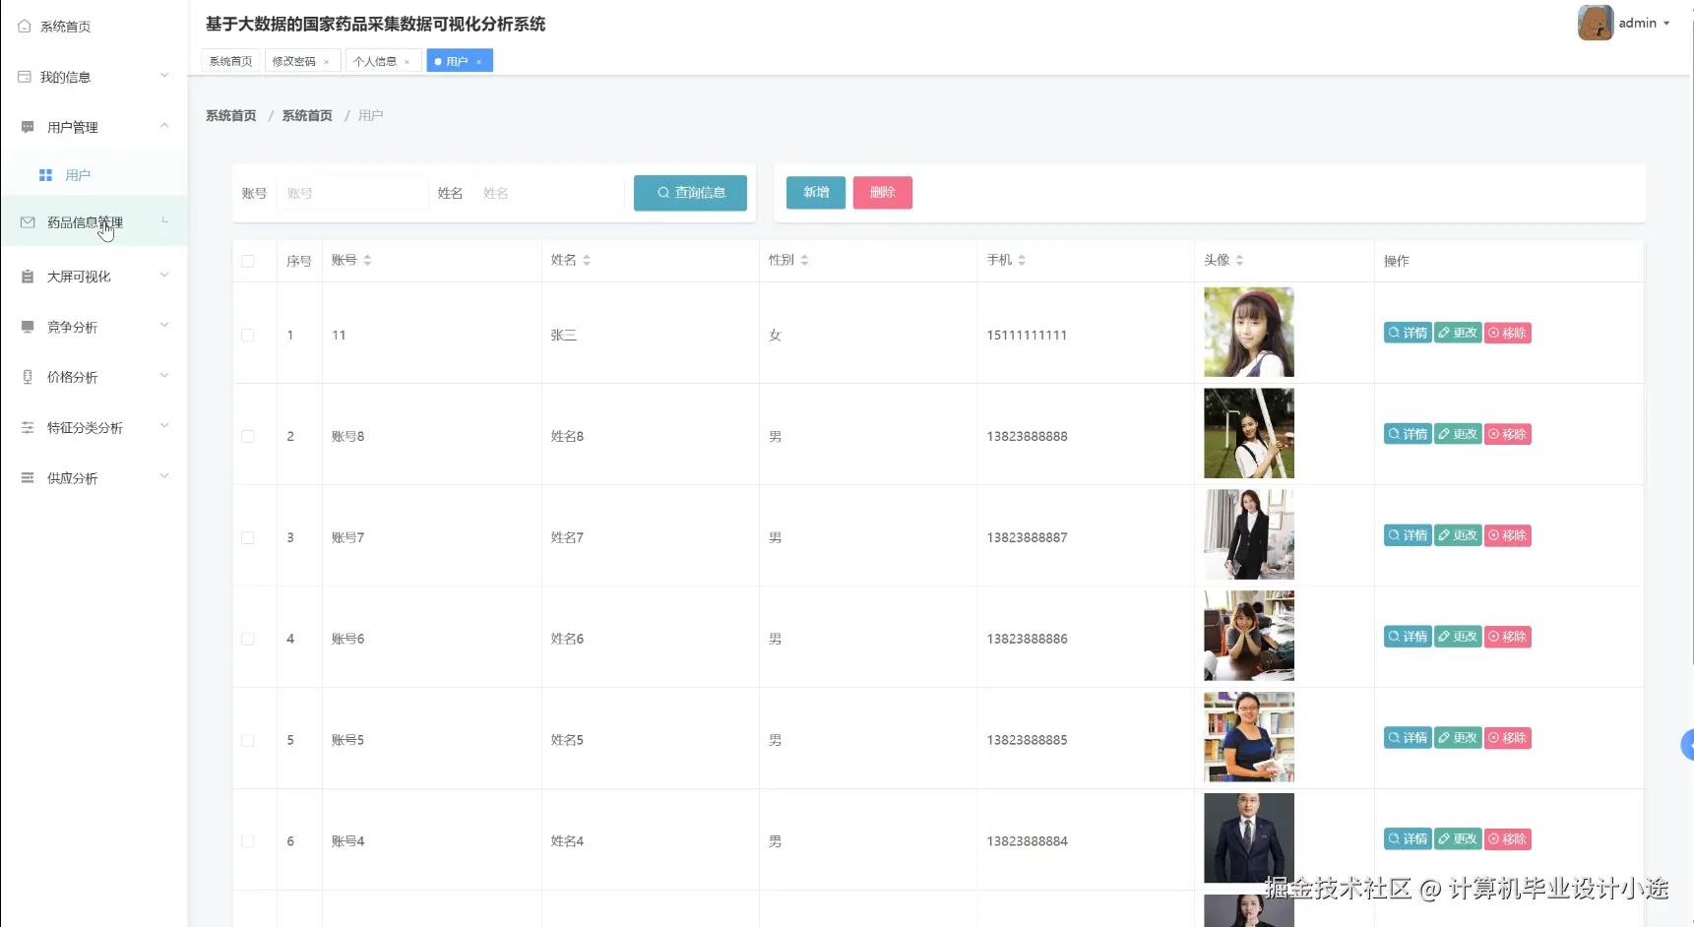Collapse the 用户管理 menu arrow

coord(164,125)
